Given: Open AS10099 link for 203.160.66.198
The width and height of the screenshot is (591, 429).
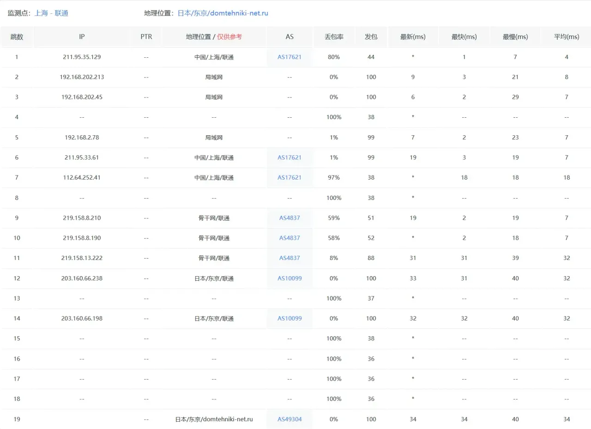Looking at the screenshot, I should (x=289, y=319).
